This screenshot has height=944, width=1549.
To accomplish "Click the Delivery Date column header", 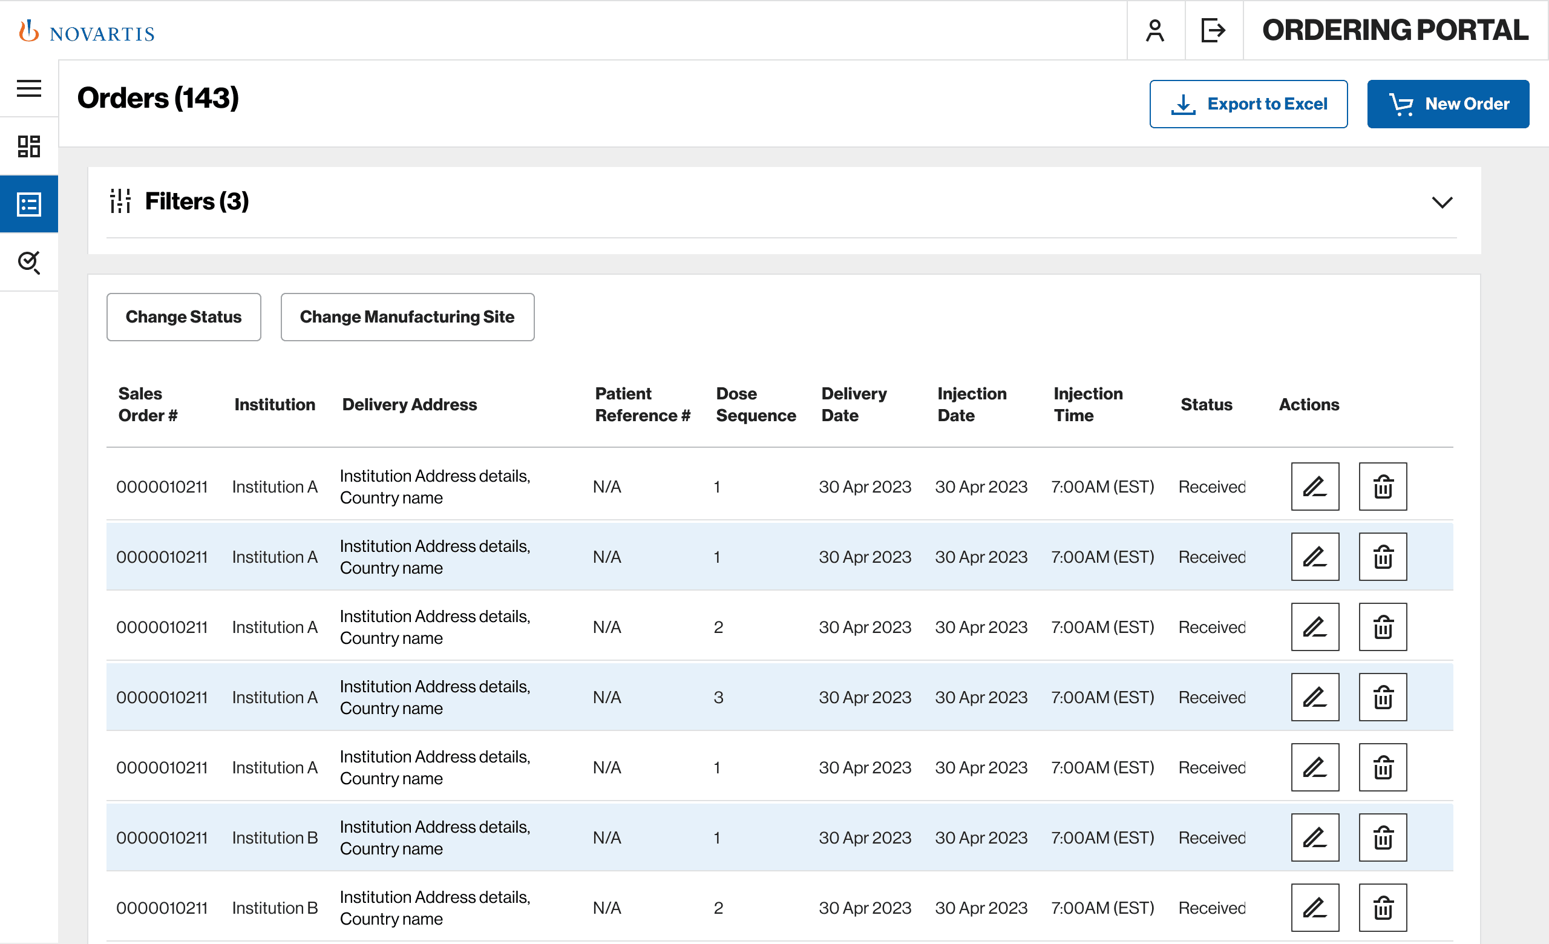I will 853,404.
